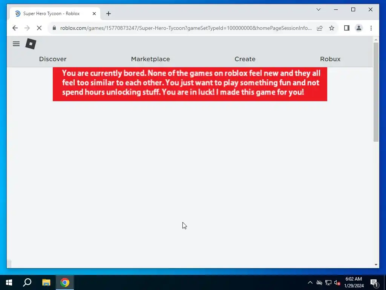This screenshot has height=290, width=386.
Task: Close the Super Hero Tycoon tab
Action: (94, 14)
